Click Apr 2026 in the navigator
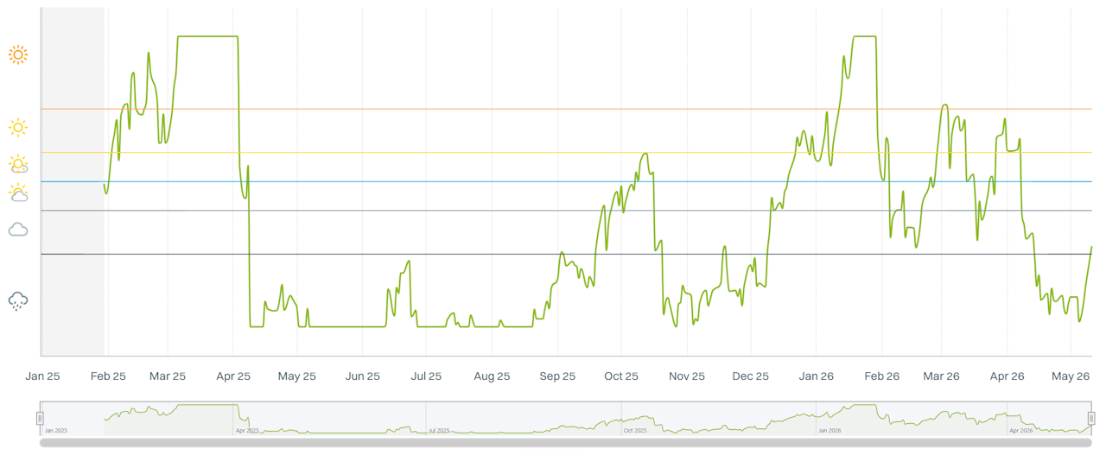The height and width of the screenshot is (455, 1106). pos(1021,430)
